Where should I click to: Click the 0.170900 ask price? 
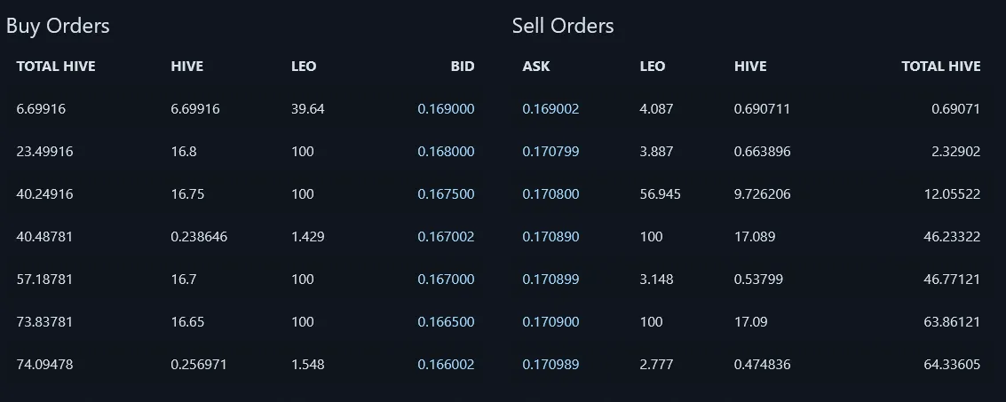click(551, 322)
